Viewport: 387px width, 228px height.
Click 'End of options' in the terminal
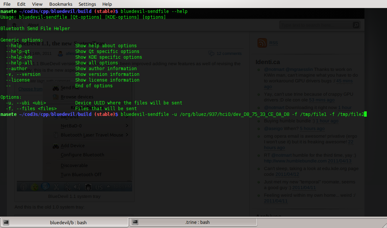tap(94, 86)
